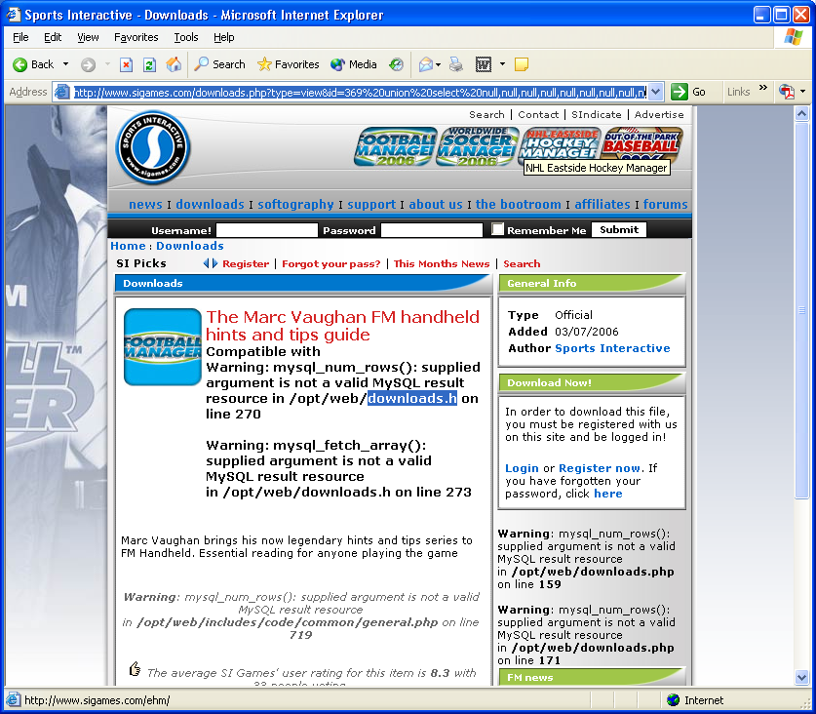Click the Stop page loading icon
Image resolution: width=816 pixels, height=714 pixels.
point(126,64)
